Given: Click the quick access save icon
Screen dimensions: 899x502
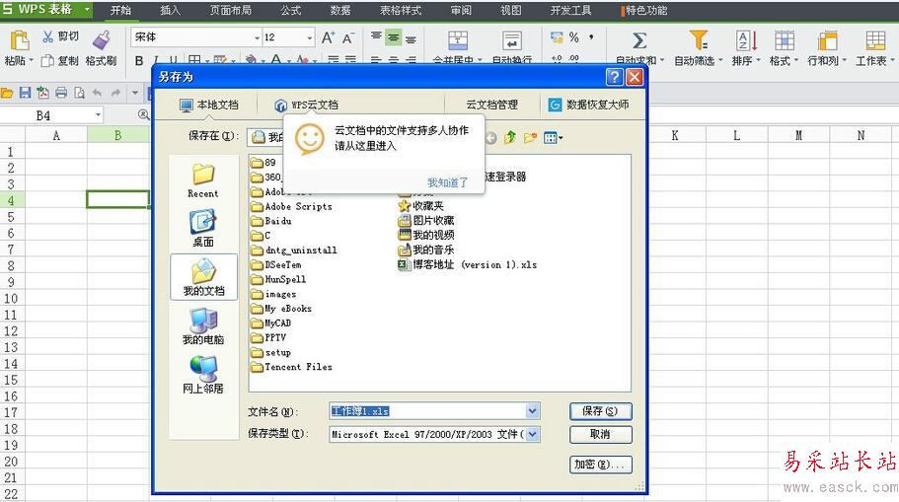Looking at the screenshot, I should click(25, 93).
